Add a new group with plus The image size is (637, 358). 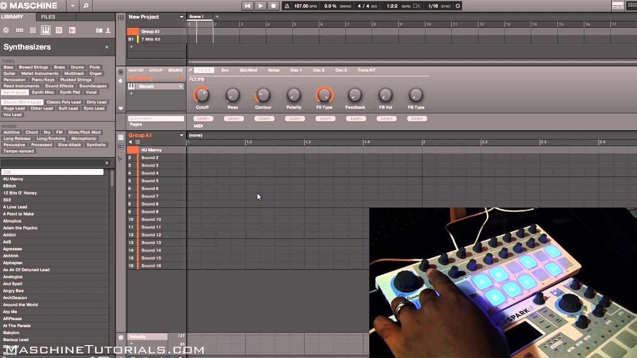pos(131,47)
